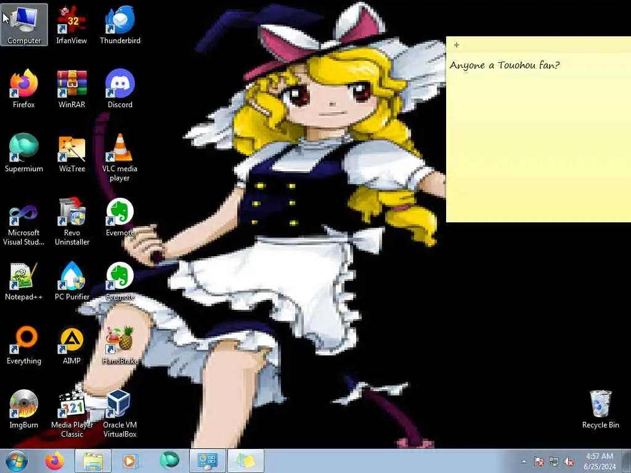Switch to Sticky Notes in the taskbar
Screen dimensions: 631x473
click(246, 461)
